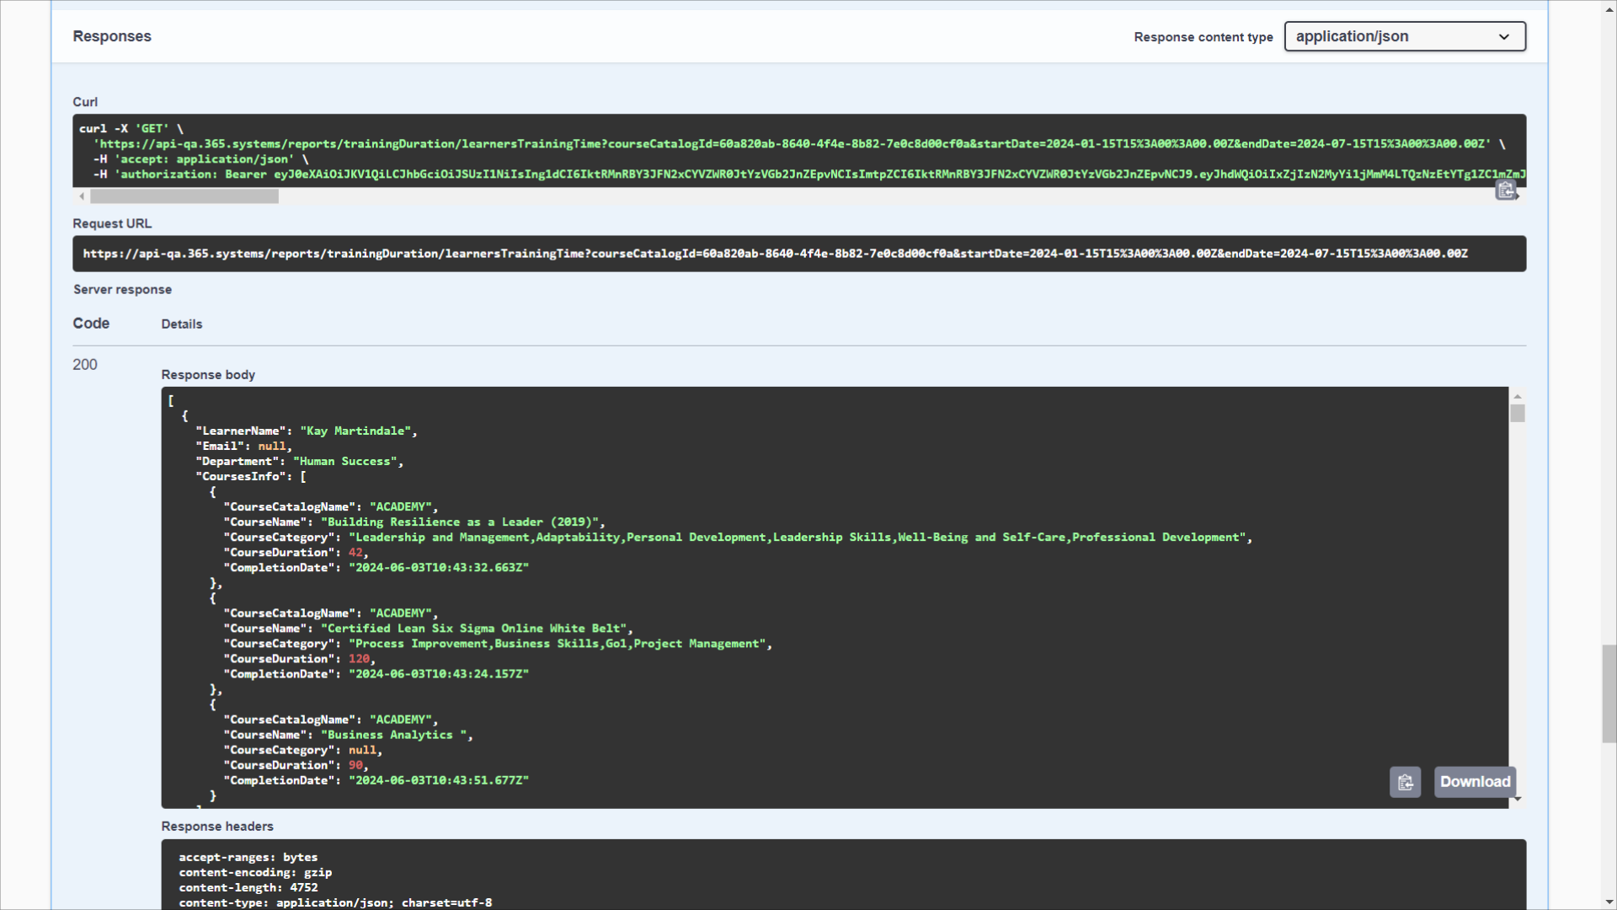Click the Responses section heading
This screenshot has width=1617, height=910.
[112, 36]
